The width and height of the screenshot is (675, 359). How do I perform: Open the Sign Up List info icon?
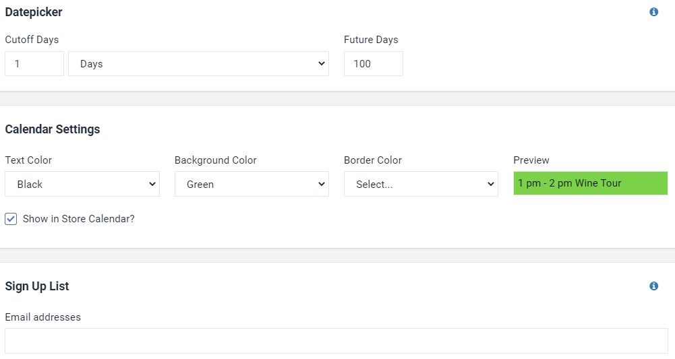coord(653,286)
